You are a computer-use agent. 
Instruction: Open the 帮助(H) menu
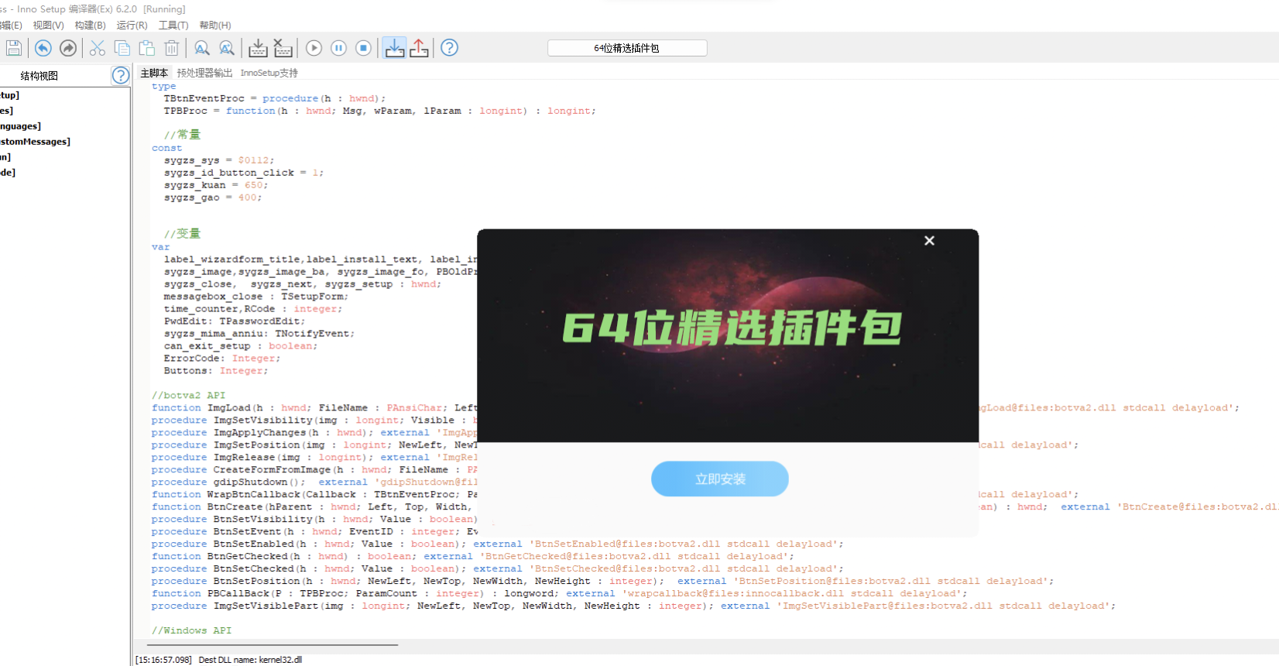215,26
